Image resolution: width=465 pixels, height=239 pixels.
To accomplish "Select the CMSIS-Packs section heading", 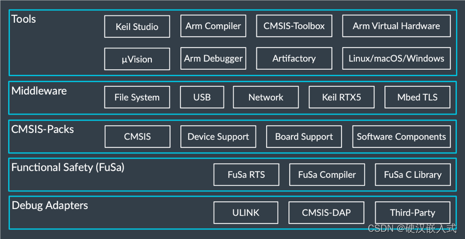I will point(42,129).
